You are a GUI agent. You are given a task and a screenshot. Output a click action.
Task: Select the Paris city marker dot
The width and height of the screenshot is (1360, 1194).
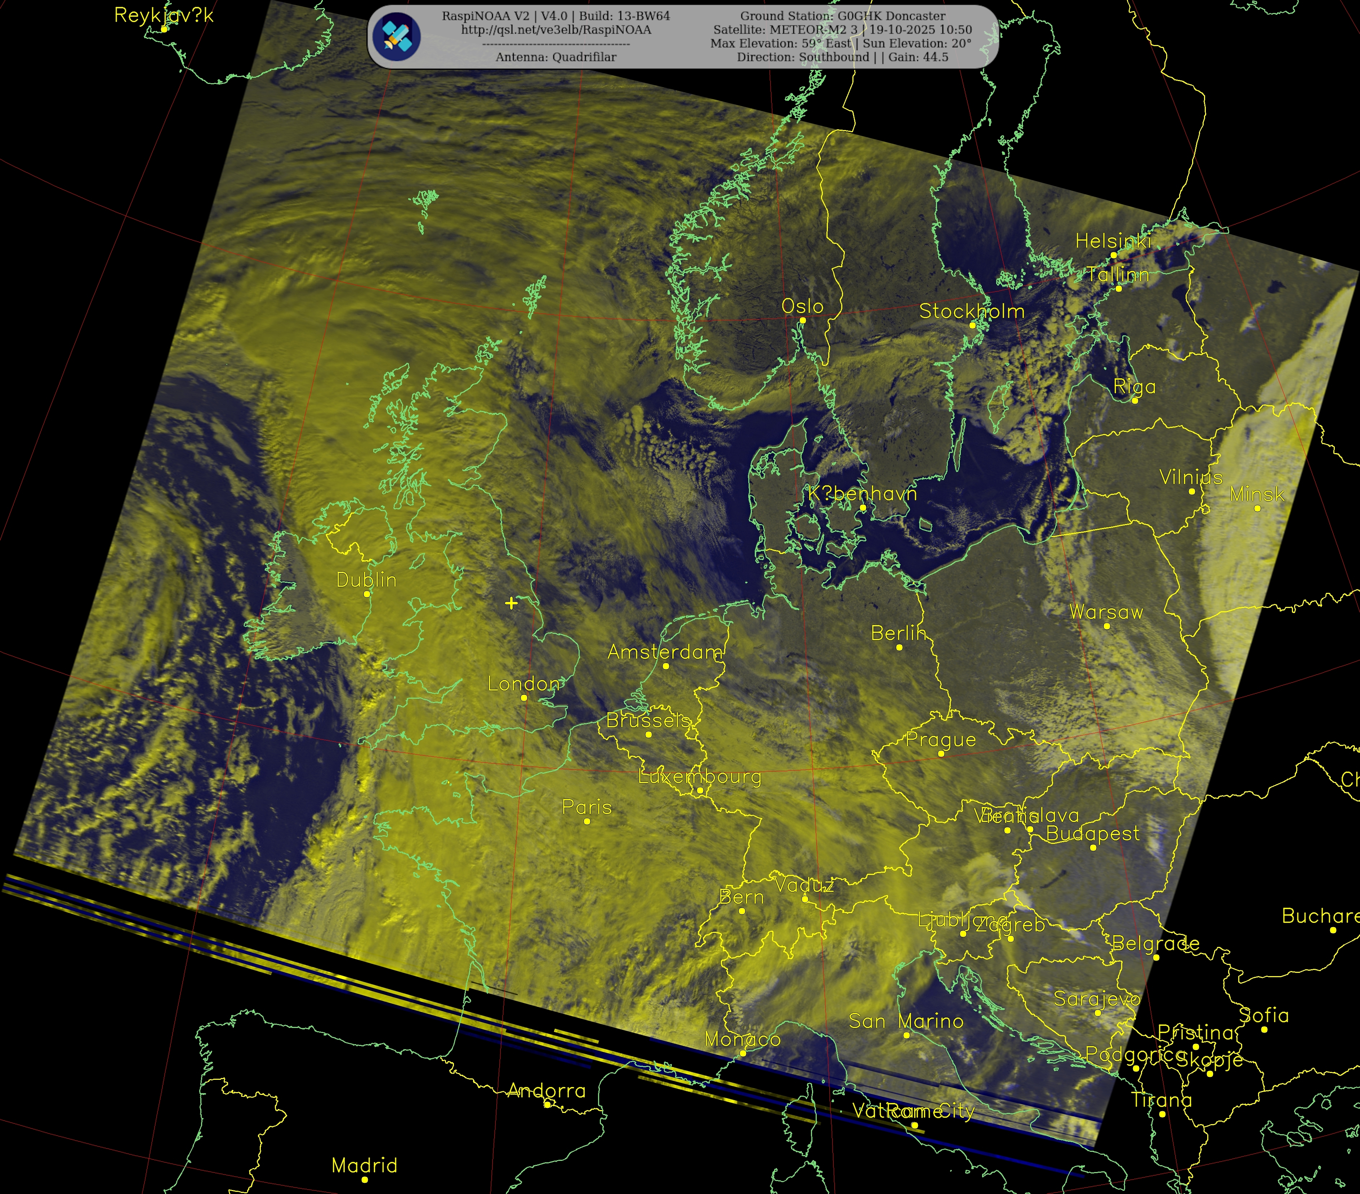pyautogui.click(x=587, y=822)
